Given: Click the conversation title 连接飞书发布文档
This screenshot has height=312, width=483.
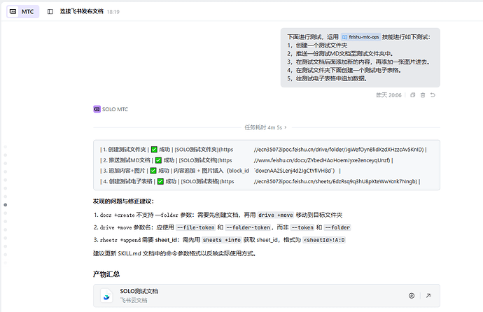Looking at the screenshot, I should click(82, 11).
